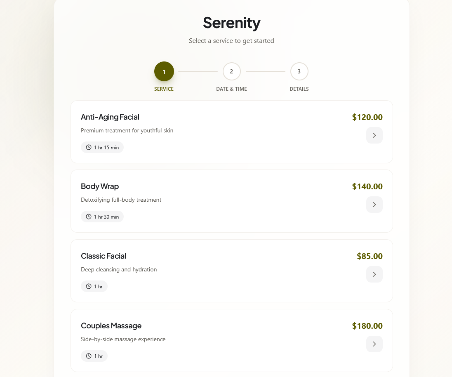
Task: Select the Couples Massage service title
Action: tap(111, 326)
